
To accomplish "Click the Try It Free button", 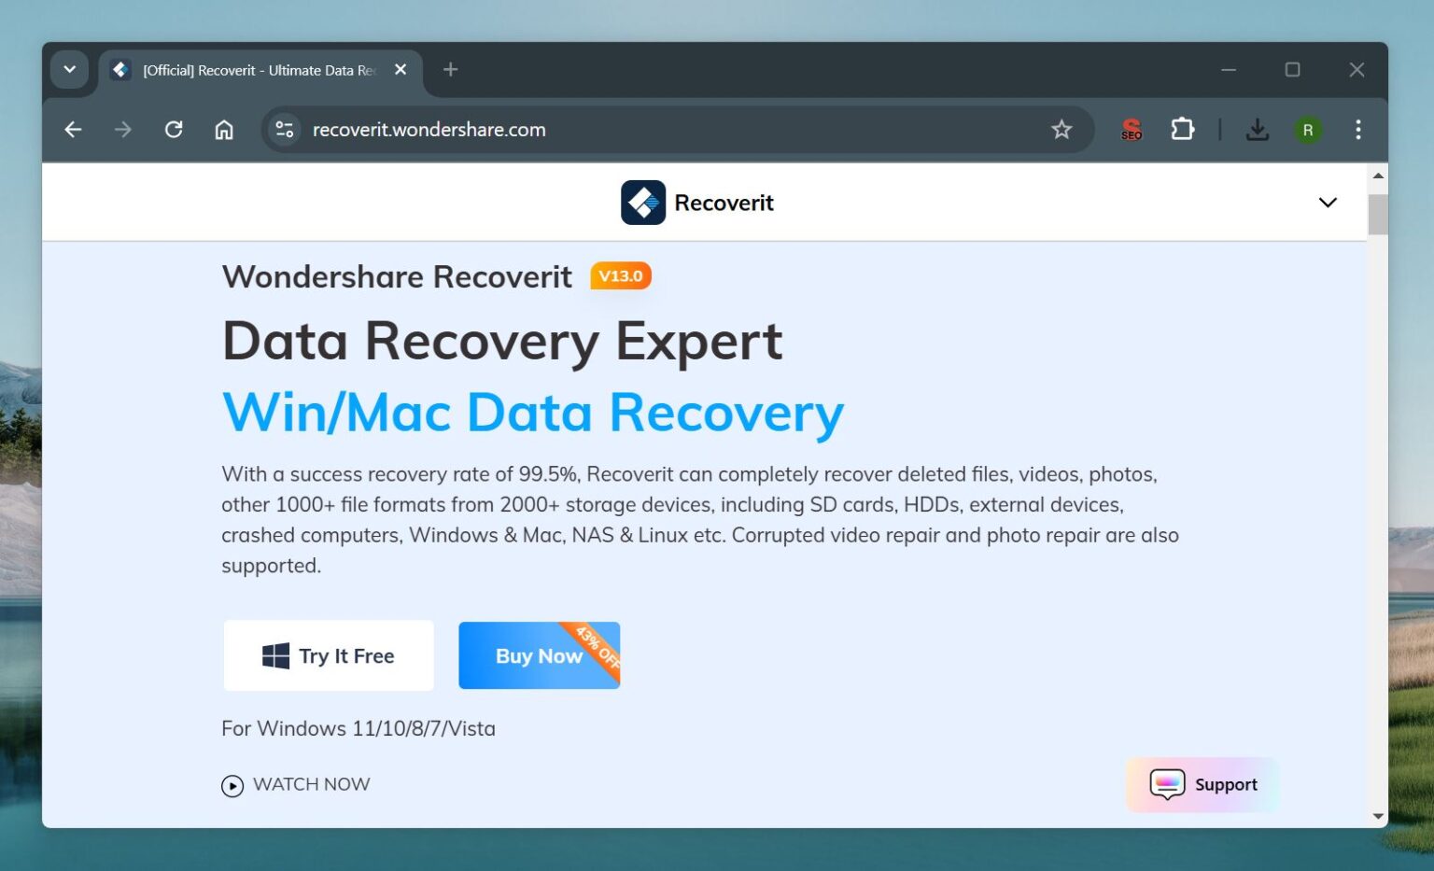I will (x=329, y=654).
